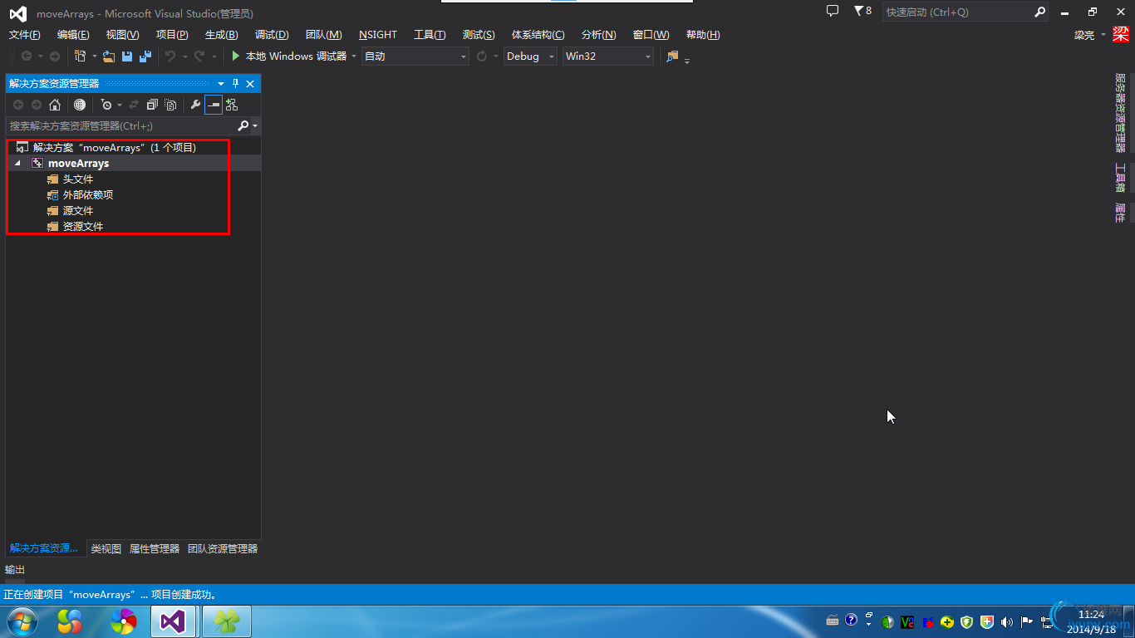Open the New Project dropdown arrow
The height and width of the screenshot is (638, 1135).
pyautogui.click(x=94, y=56)
